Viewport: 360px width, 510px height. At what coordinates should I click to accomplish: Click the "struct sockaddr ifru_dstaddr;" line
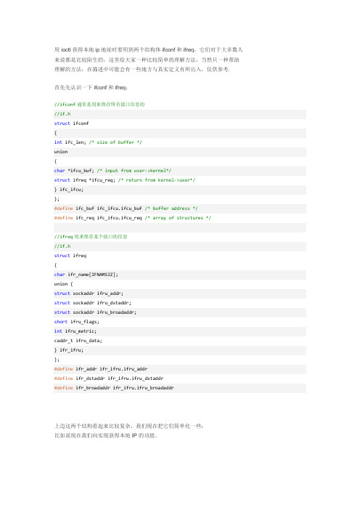coord(93,303)
